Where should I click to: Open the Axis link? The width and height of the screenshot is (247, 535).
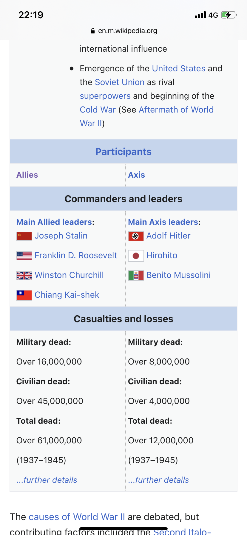tap(136, 175)
